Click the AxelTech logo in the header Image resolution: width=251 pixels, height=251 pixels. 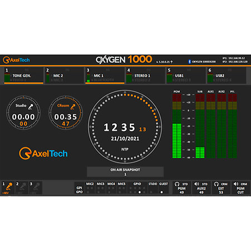[16, 60]
